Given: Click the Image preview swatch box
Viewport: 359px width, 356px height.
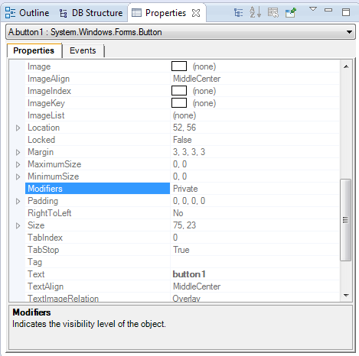Looking at the screenshot, I should tap(179, 66).
